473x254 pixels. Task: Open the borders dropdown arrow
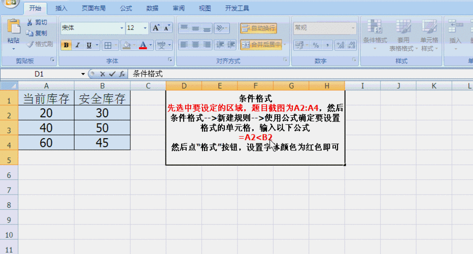pyautogui.click(x=116, y=45)
